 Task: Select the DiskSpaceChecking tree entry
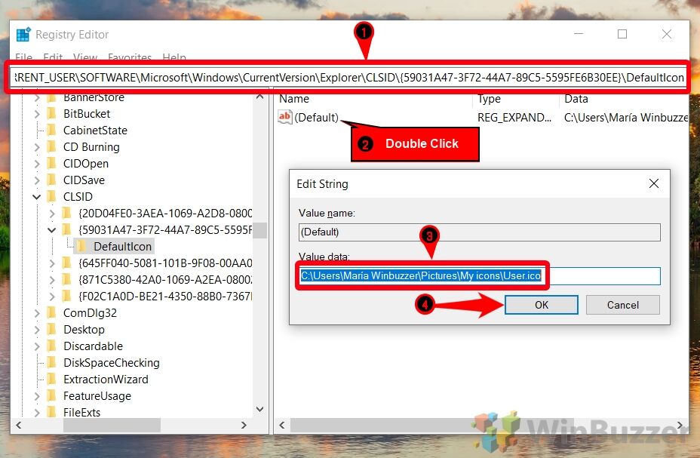pyautogui.click(x=112, y=362)
